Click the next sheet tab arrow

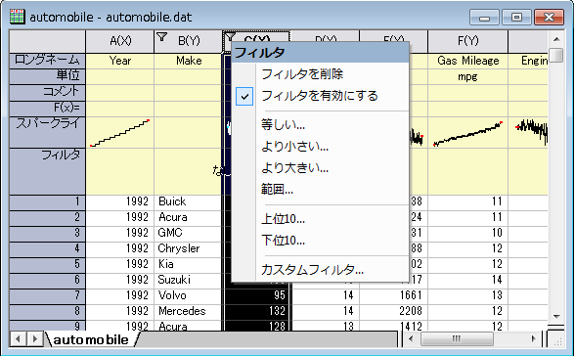click(x=35, y=338)
